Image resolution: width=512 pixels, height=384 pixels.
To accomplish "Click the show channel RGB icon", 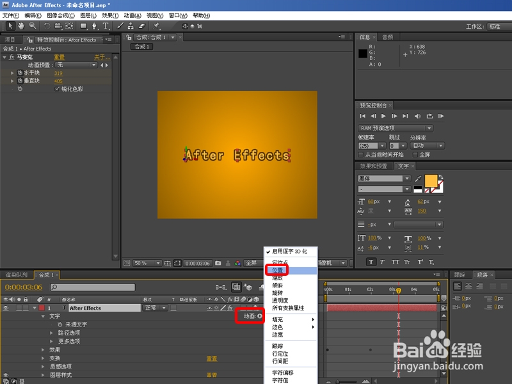I will [x=237, y=263].
